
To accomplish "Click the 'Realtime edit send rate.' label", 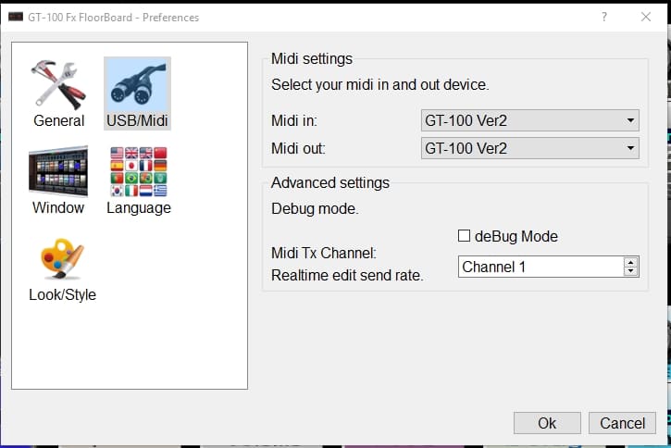I will [347, 275].
